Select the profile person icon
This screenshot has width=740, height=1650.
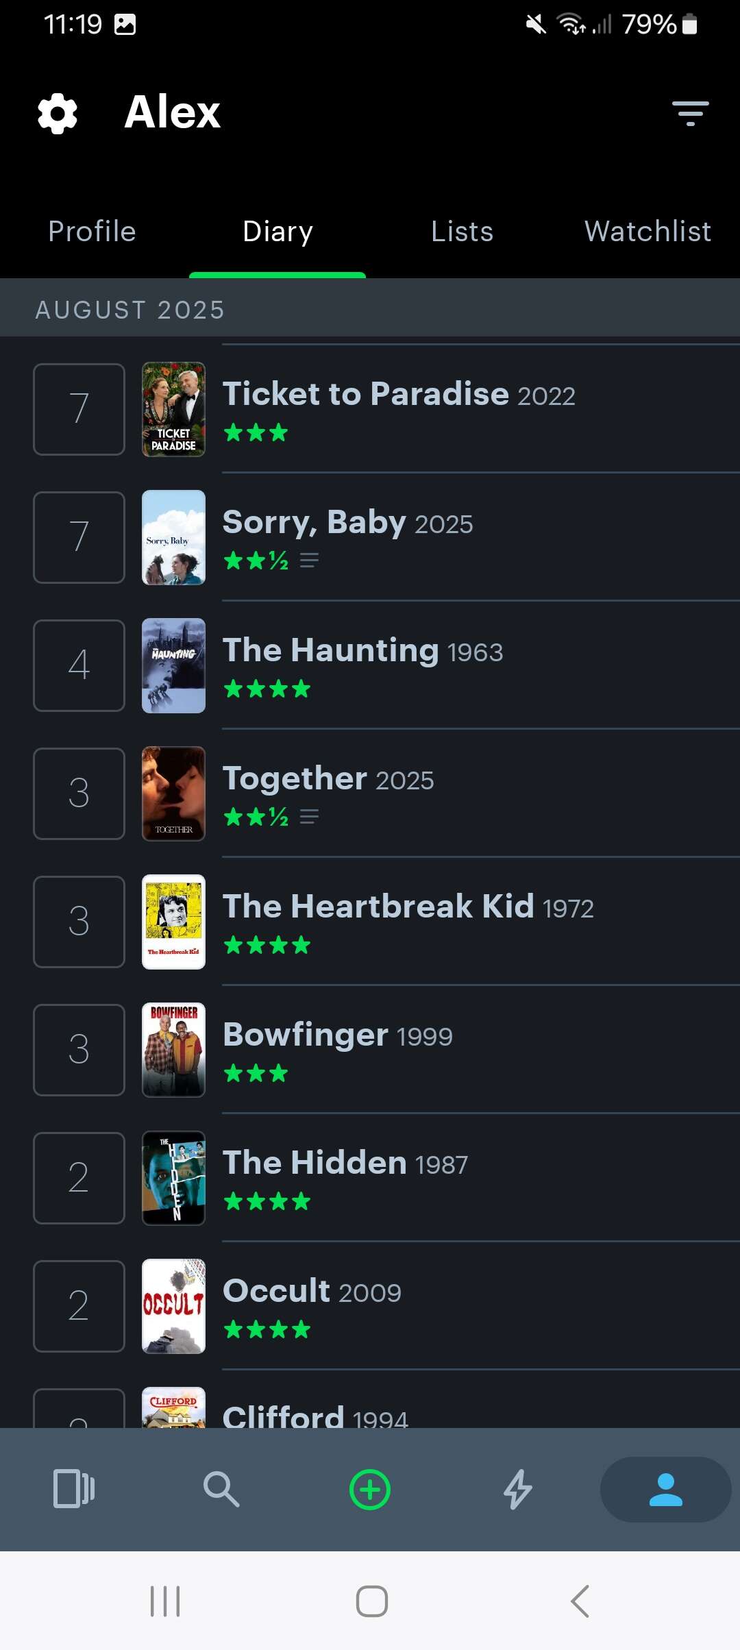point(665,1489)
